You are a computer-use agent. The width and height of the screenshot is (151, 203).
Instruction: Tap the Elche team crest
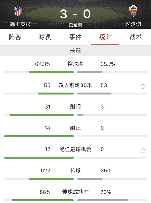click(133, 11)
